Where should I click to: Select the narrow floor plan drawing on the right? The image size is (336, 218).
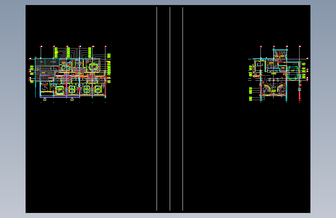(x=278, y=74)
